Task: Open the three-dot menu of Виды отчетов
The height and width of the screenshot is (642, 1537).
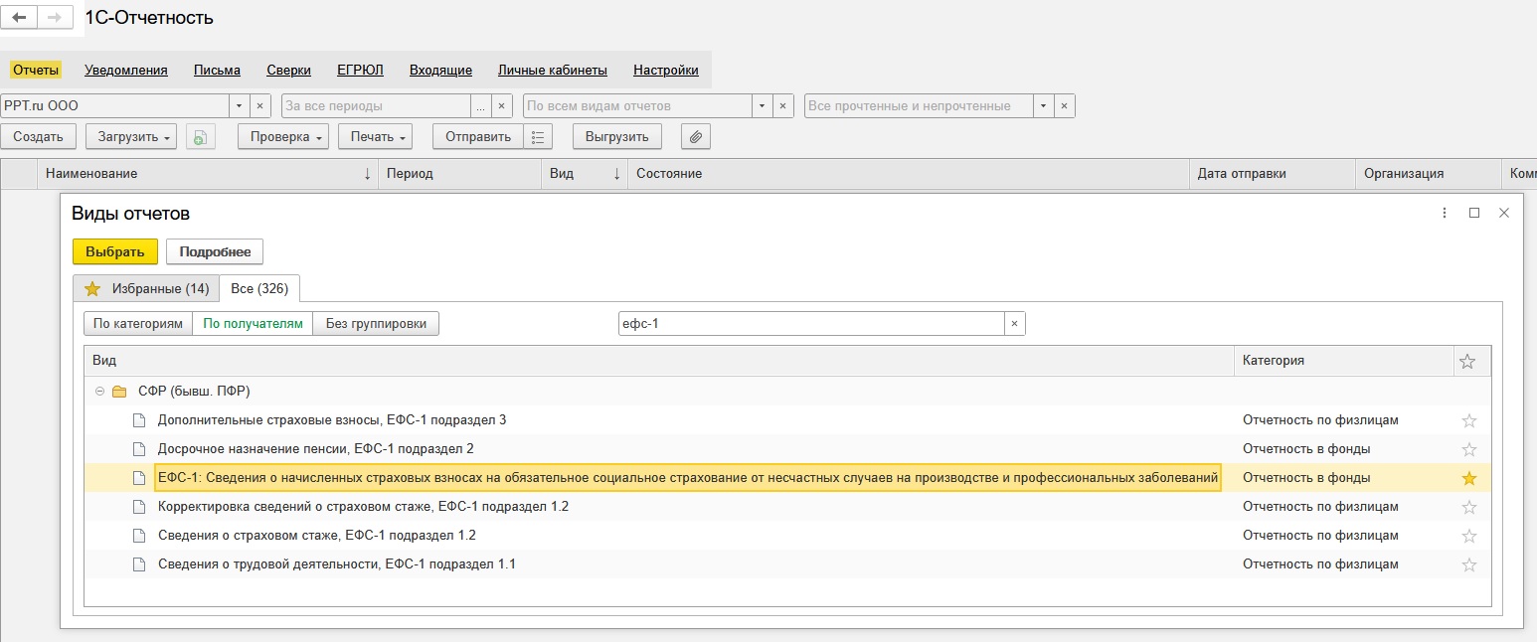Action: [x=1445, y=213]
